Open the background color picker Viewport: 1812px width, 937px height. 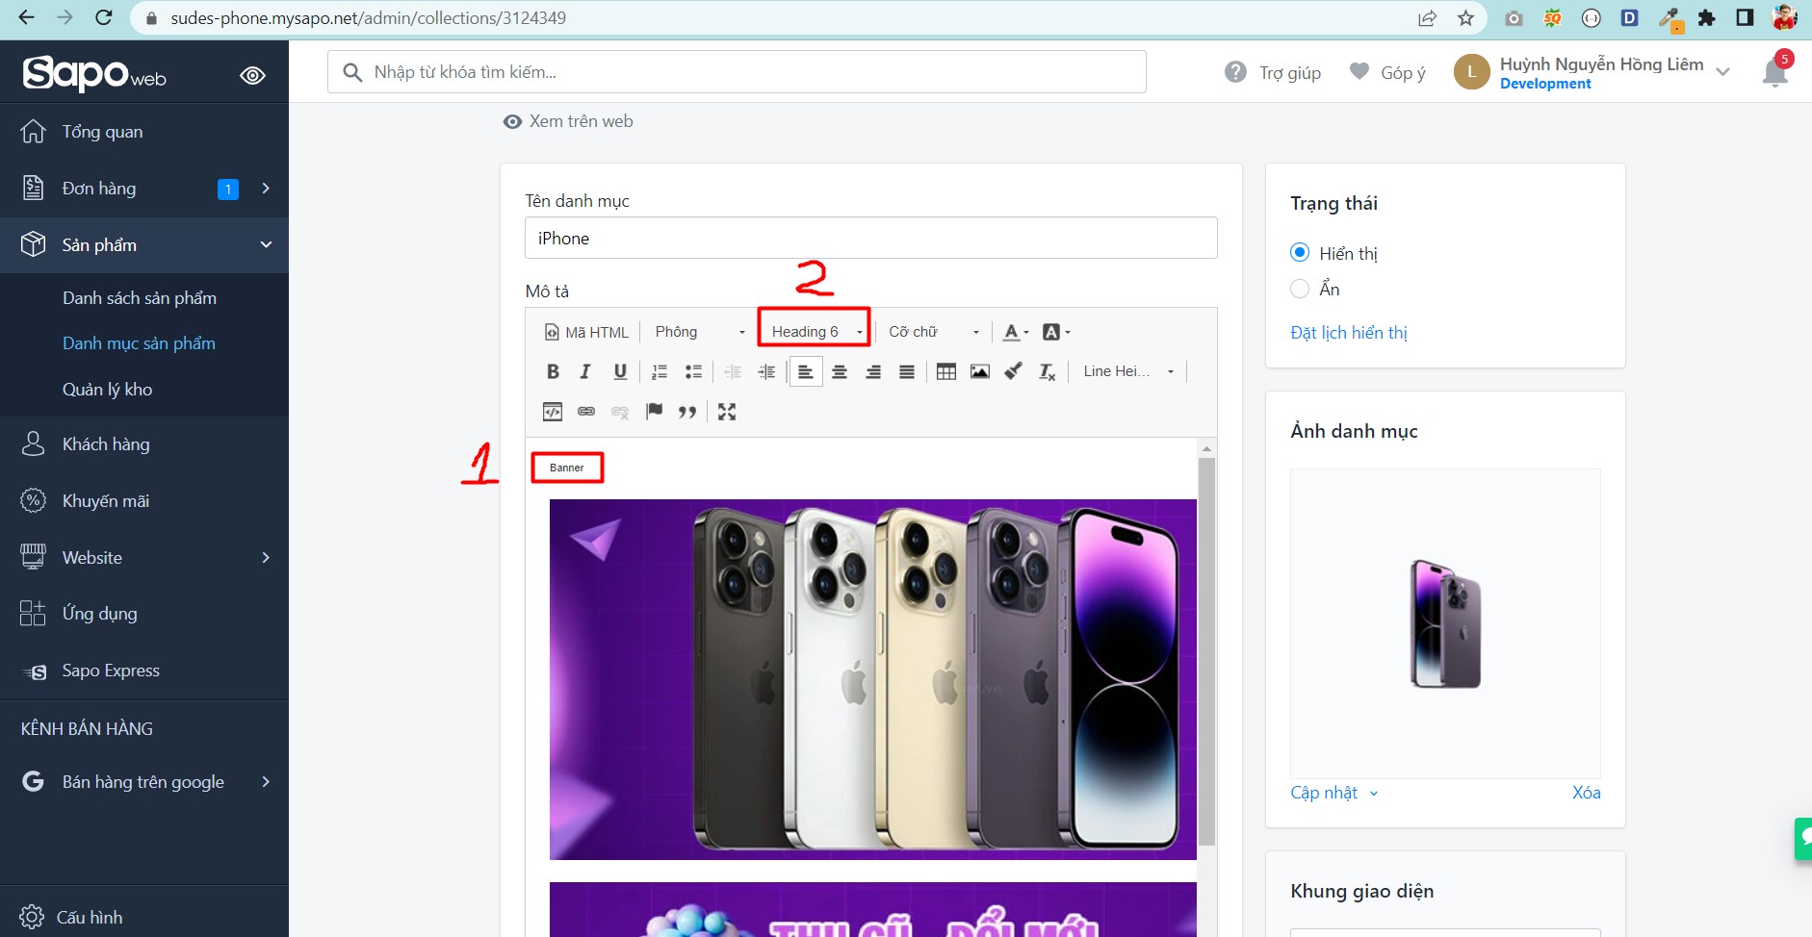click(x=1055, y=332)
